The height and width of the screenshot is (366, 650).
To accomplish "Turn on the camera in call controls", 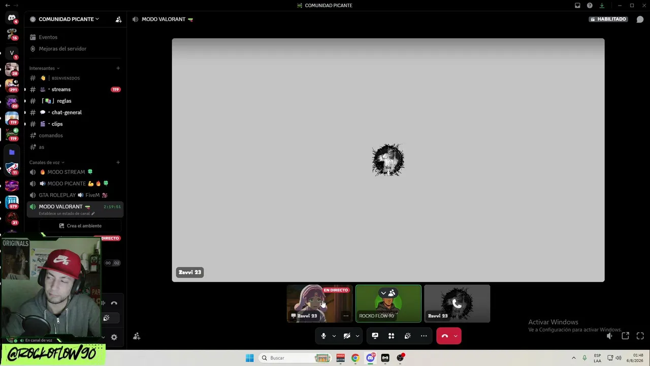I will [347, 336].
